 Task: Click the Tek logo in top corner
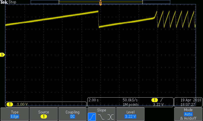point(4,2)
